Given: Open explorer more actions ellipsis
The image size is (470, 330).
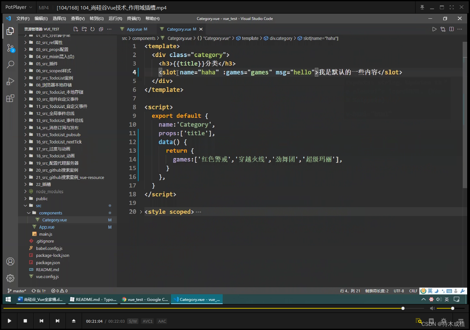Looking at the screenshot, I should pyautogui.click(x=109, y=29).
